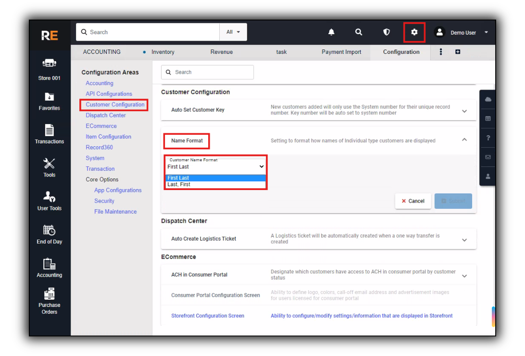Click the magnifier icon in top bar
The width and height of the screenshot is (525, 356).
click(x=359, y=32)
